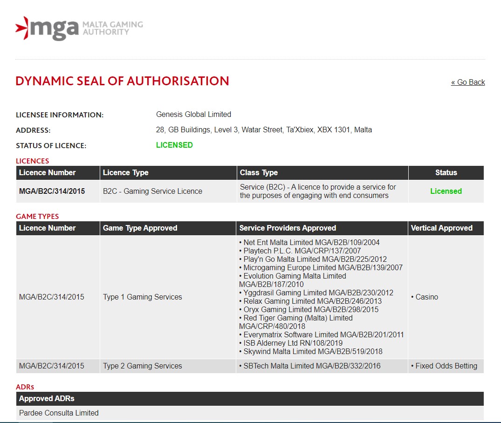Select Evolution Gaming Malta Limited entry
This screenshot has height=423, width=501.
[x=293, y=280]
